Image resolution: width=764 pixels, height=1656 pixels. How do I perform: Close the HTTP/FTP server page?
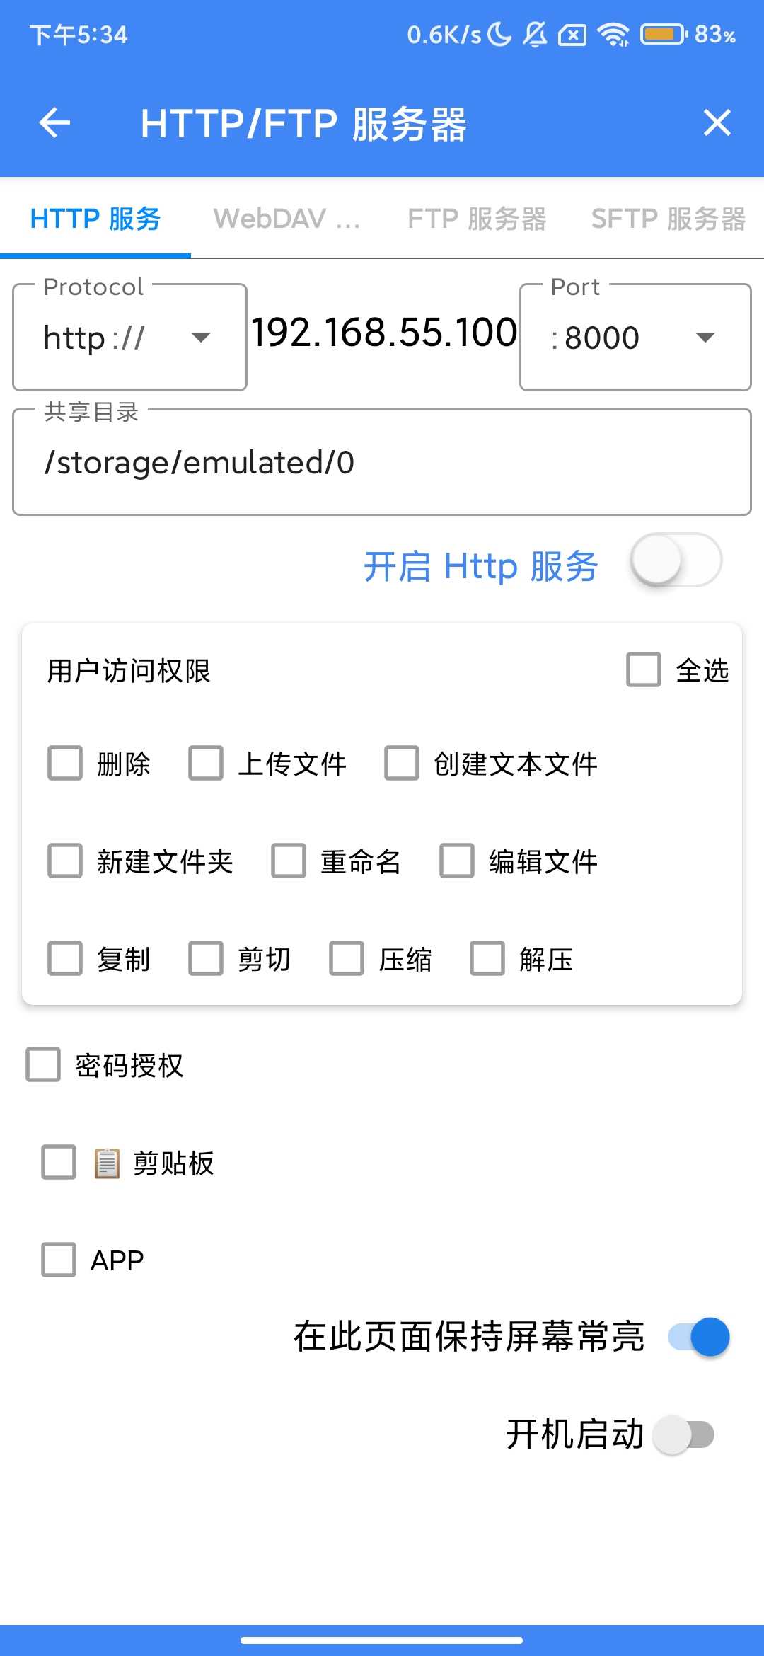click(x=717, y=123)
